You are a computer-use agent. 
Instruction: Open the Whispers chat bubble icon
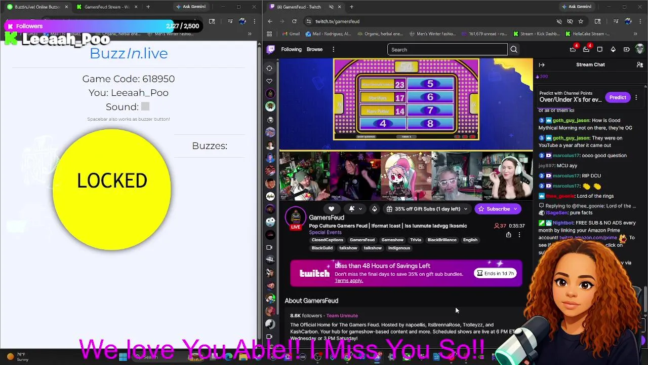pos(600,49)
